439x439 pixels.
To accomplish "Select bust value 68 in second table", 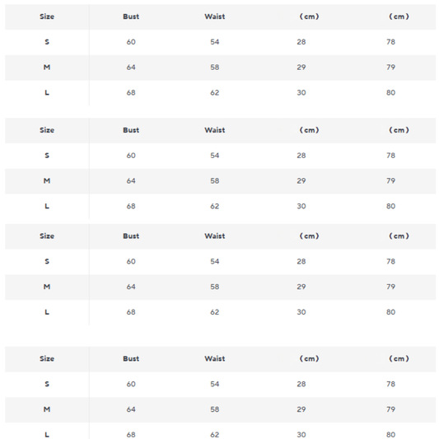I will (x=131, y=207).
